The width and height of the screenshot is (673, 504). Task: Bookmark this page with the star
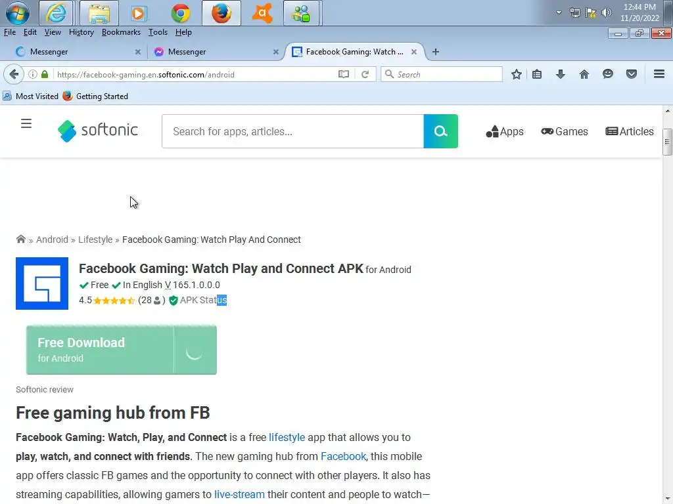517,74
